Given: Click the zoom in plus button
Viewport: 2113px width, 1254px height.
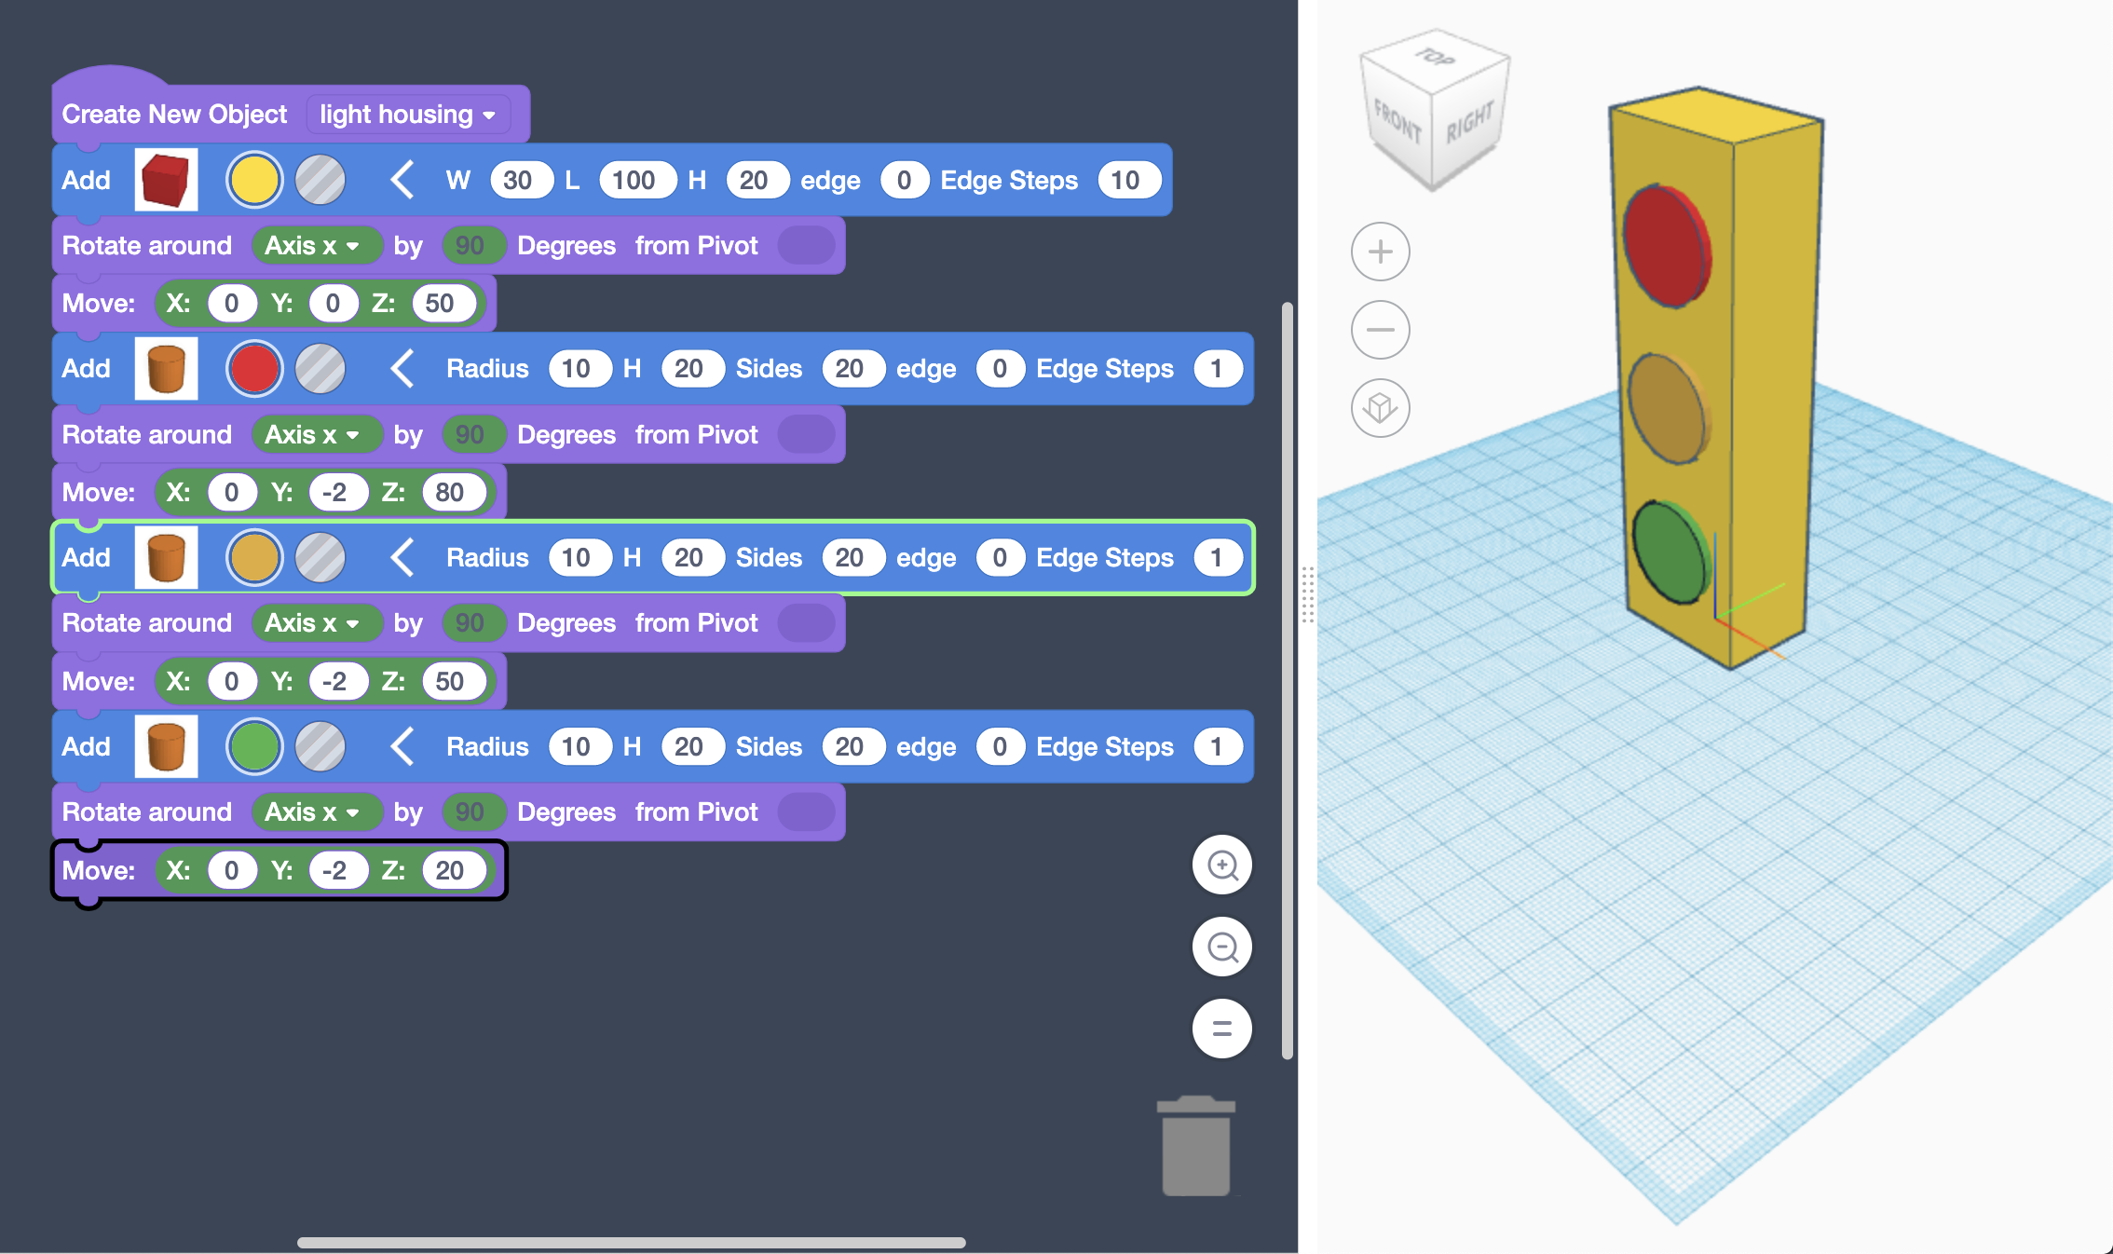Looking at the screenshot, I should coord(1381,250).
